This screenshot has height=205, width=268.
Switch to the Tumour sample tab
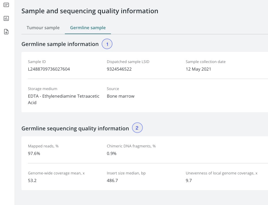[43, 28]
